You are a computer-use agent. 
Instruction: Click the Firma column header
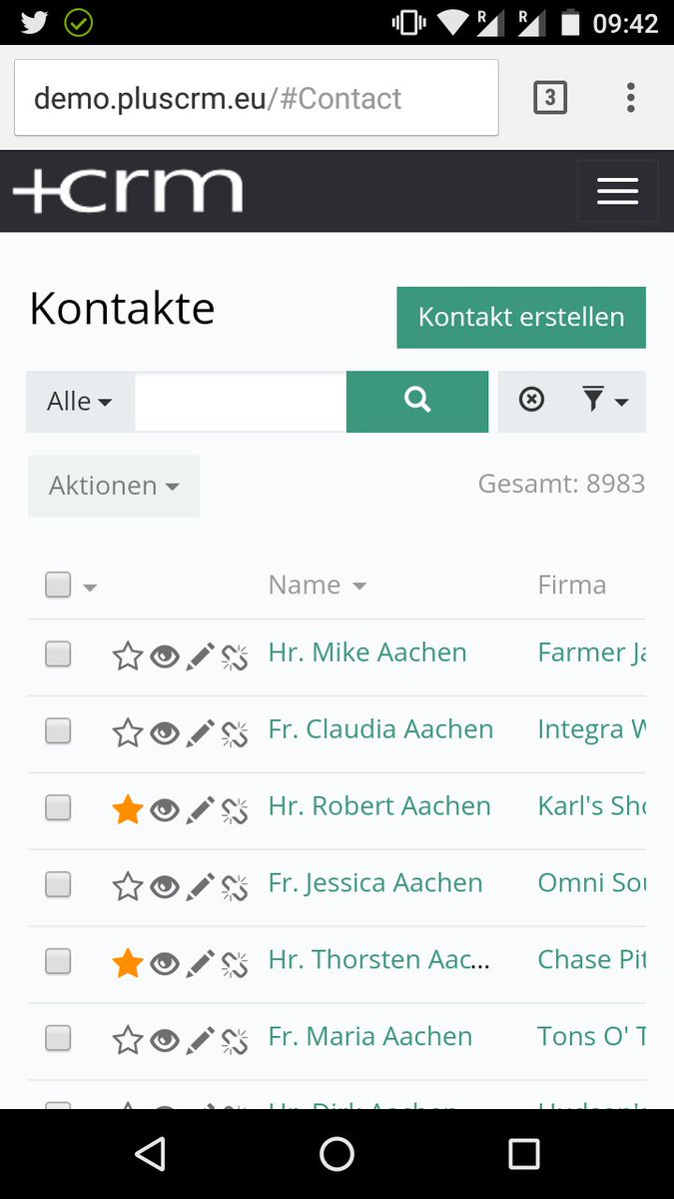tap(572, 585)
